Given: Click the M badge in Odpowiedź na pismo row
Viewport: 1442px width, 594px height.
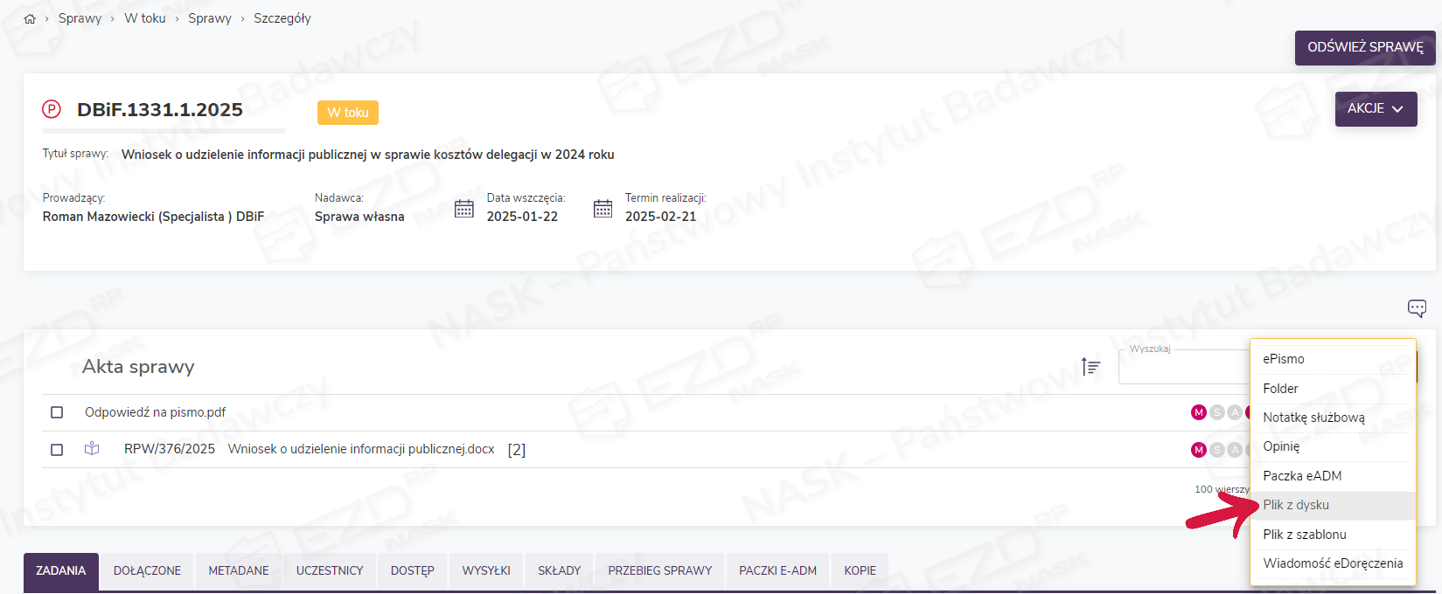Looking at the screenshot, I should pyautogui.click(x=1198, y=412).
